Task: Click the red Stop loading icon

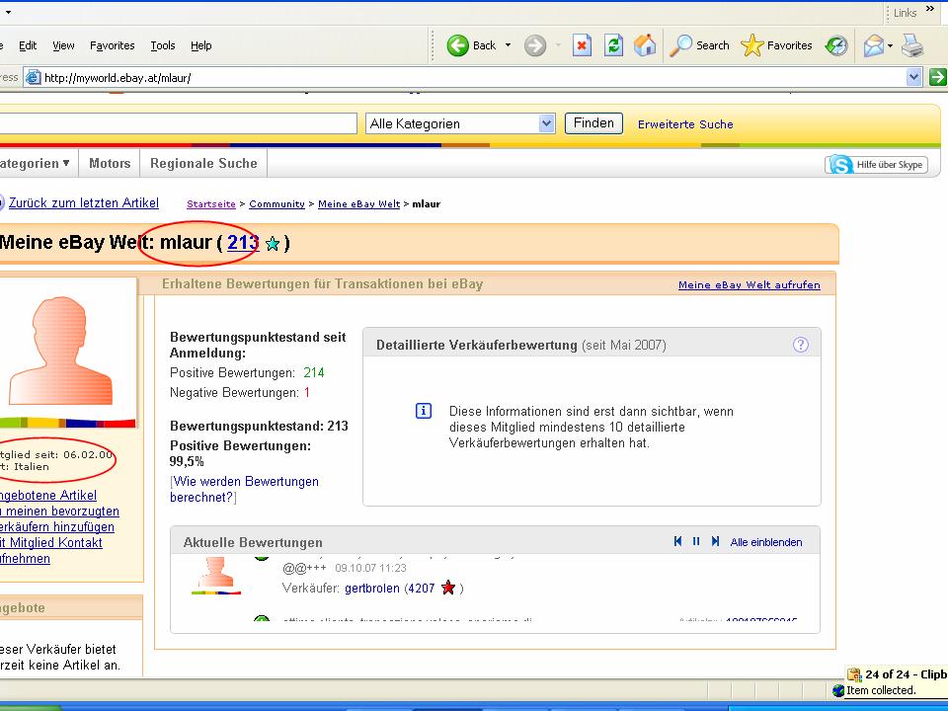Action: click(583, 45)
